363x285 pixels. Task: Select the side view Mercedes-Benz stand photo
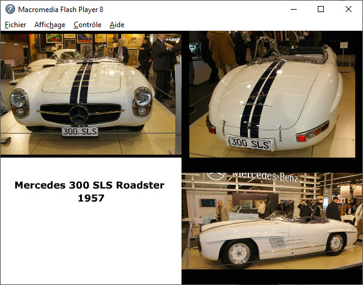[272, 221]
